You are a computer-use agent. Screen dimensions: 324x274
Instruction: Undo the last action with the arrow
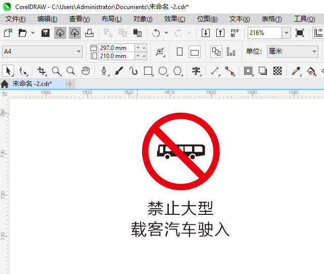coord(156,33)
